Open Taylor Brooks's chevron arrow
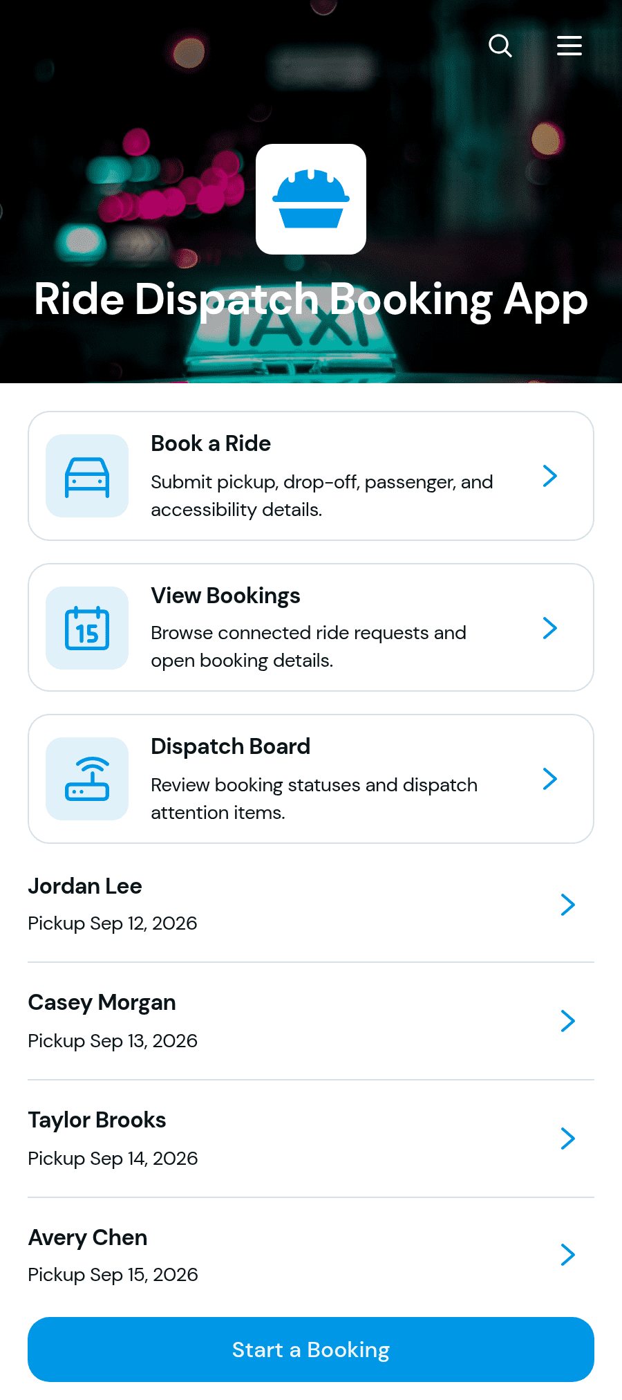This screenshot has width=622, height=1400. pos(568,1139)
